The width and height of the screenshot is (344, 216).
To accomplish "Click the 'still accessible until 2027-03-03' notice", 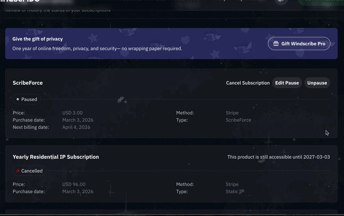I will 278,157.
